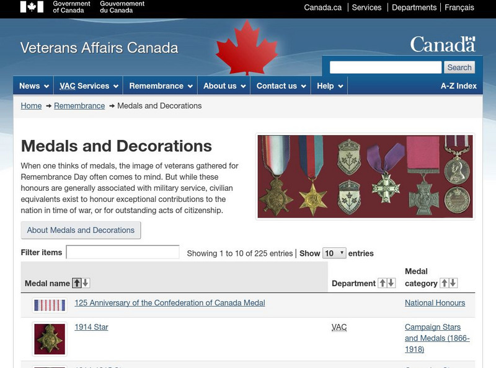The height and width of the screenshot is (368, 496).
Task: Open 125 Anniversary of Confederation Medal link
Action: [170, 302]
